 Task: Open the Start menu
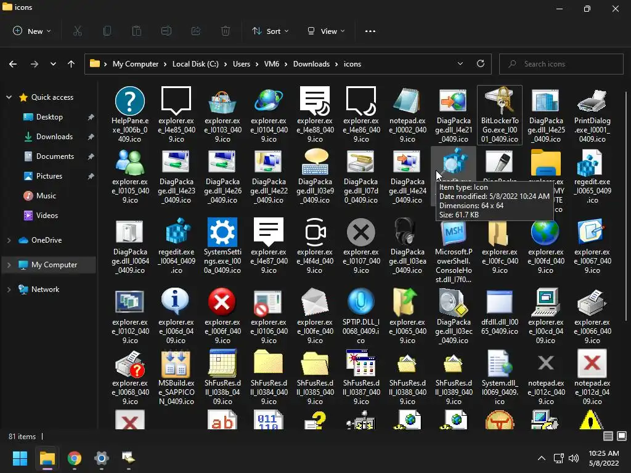pos(20,458)
